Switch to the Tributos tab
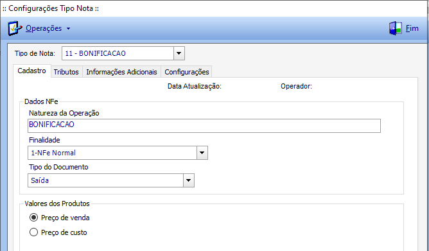Image resolution: width=429 pixels, height=251 pixels. pos(66,72)
